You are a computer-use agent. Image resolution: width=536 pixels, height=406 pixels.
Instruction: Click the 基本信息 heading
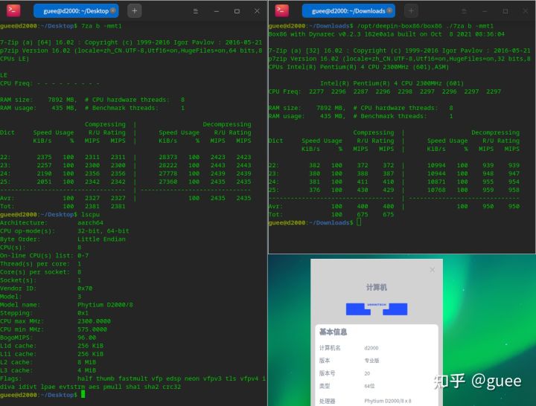333,332
